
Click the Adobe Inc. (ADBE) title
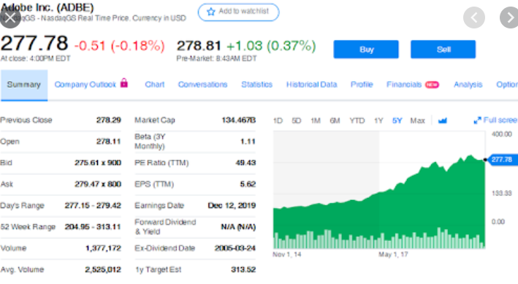point(47,7)
